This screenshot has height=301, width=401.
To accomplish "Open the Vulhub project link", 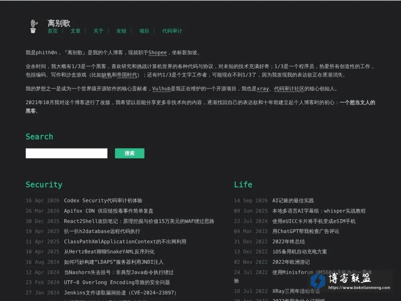I will click(161, 89).
